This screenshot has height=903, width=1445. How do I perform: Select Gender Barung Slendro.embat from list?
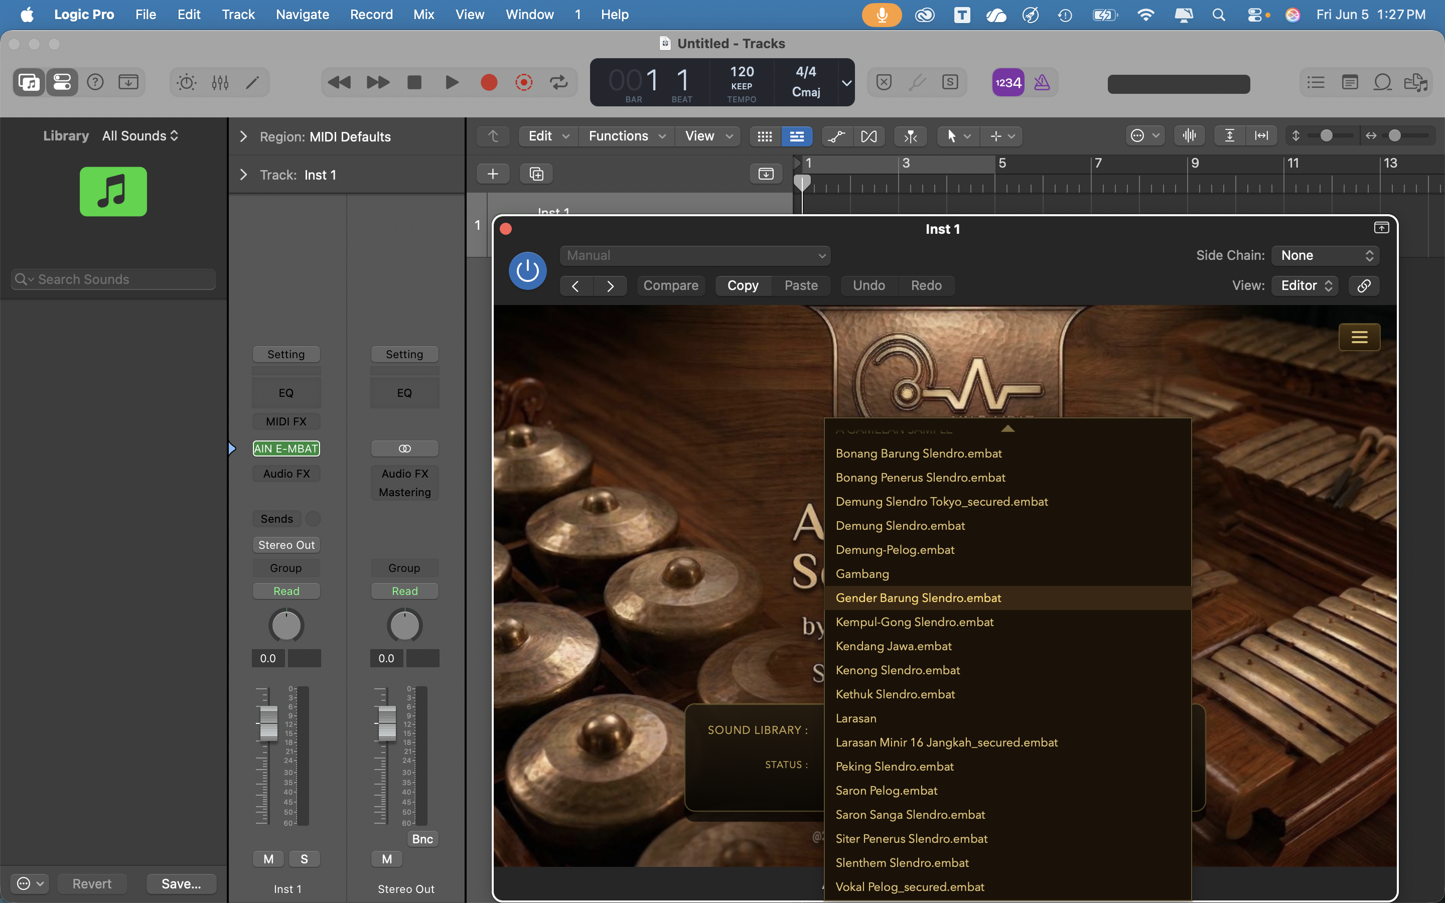(x=1007, y=598)
